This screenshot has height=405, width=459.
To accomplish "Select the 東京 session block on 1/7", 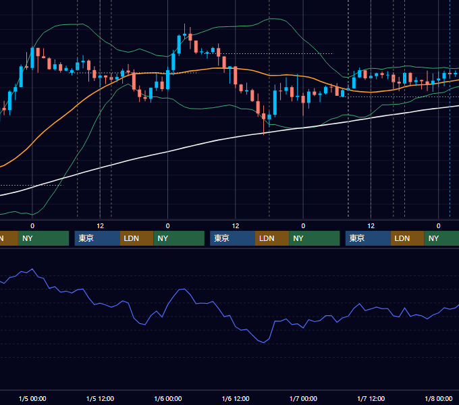I will click(368, 238).
